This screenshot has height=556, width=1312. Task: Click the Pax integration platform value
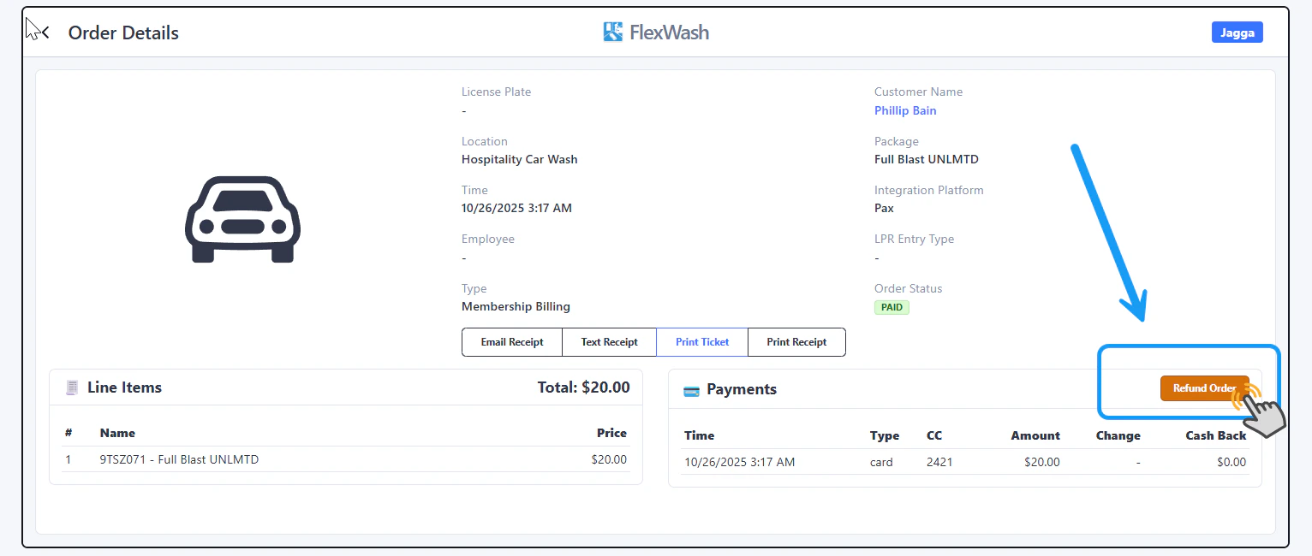click(884, 208)
